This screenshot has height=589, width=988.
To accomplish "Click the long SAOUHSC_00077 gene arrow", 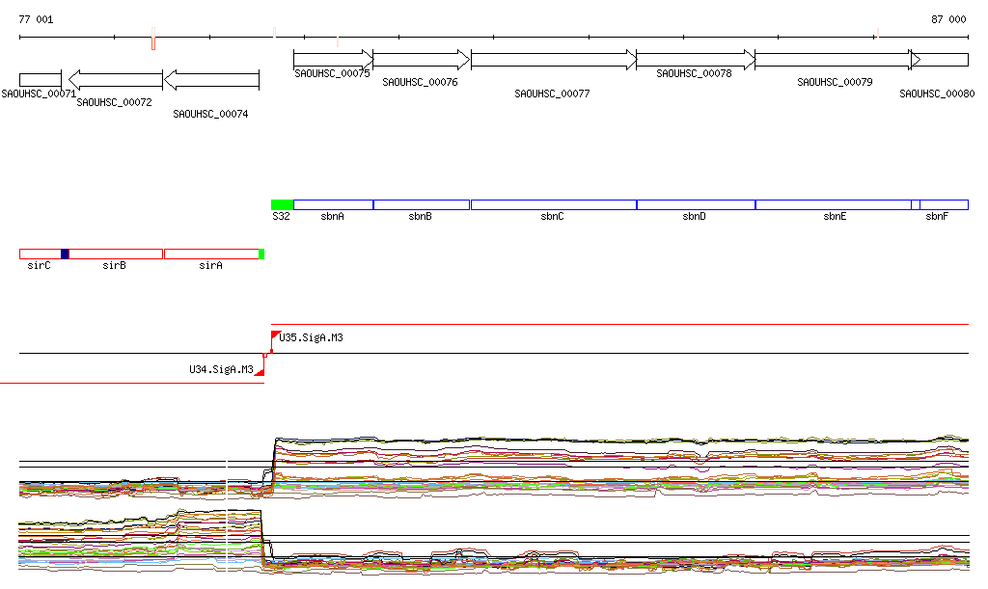I will [553, 60].
